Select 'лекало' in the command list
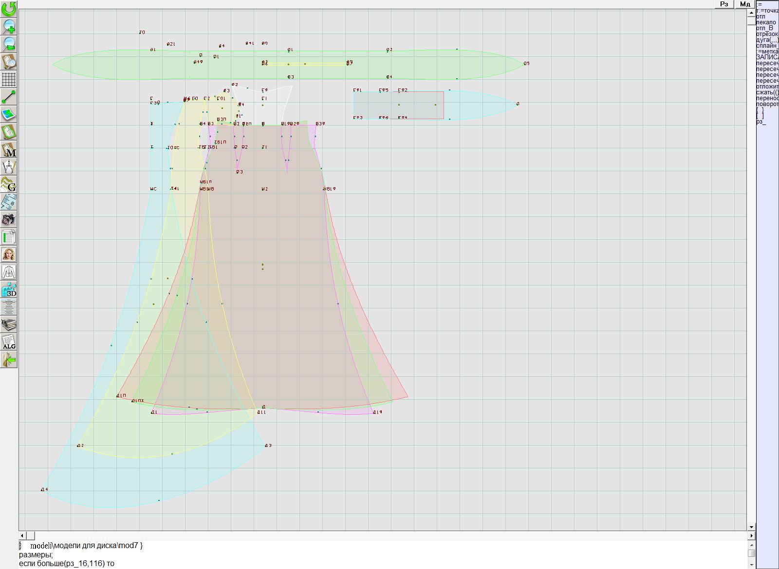The width and height of the screenshot is (779, 569). [767, 22]
